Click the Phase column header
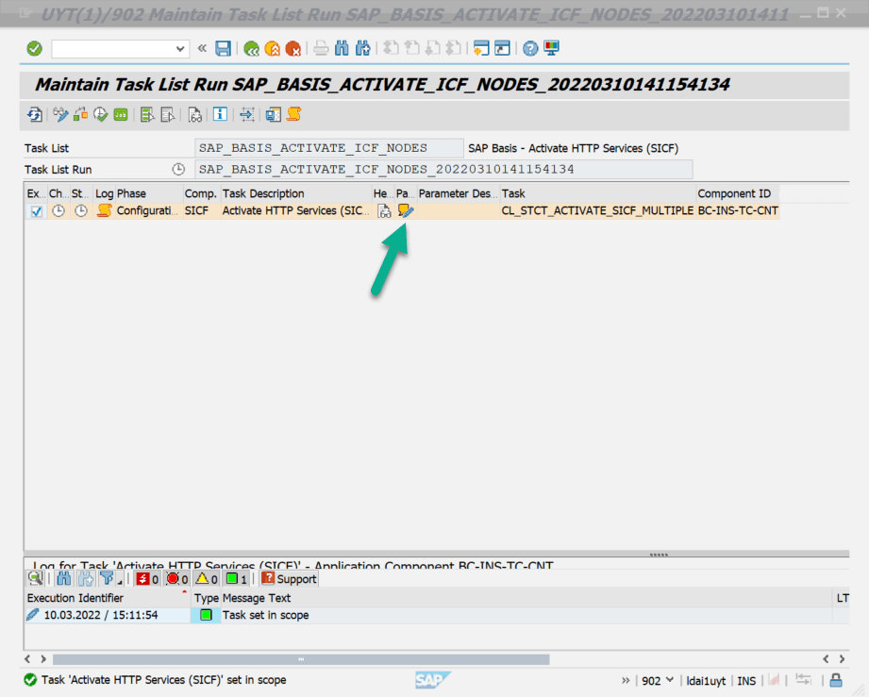 click(x=149, y=193)
